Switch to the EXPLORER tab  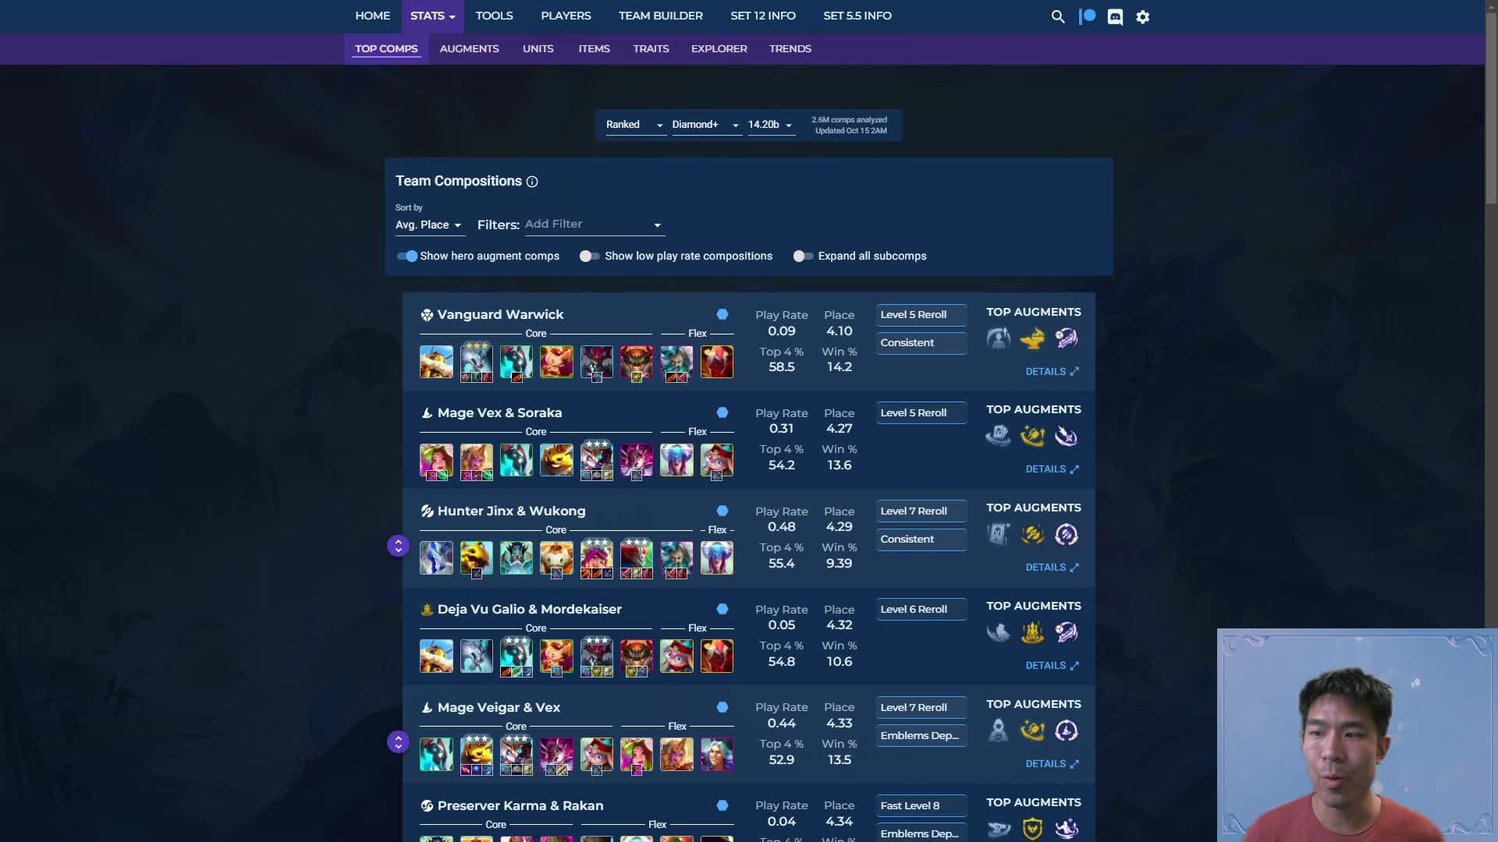719,48
